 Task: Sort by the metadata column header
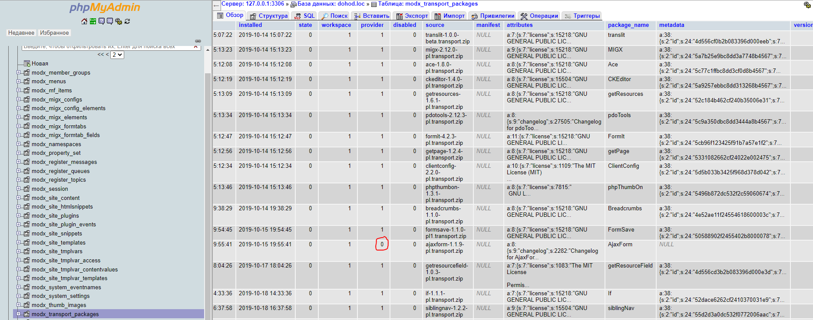click(x=671, y=25)
